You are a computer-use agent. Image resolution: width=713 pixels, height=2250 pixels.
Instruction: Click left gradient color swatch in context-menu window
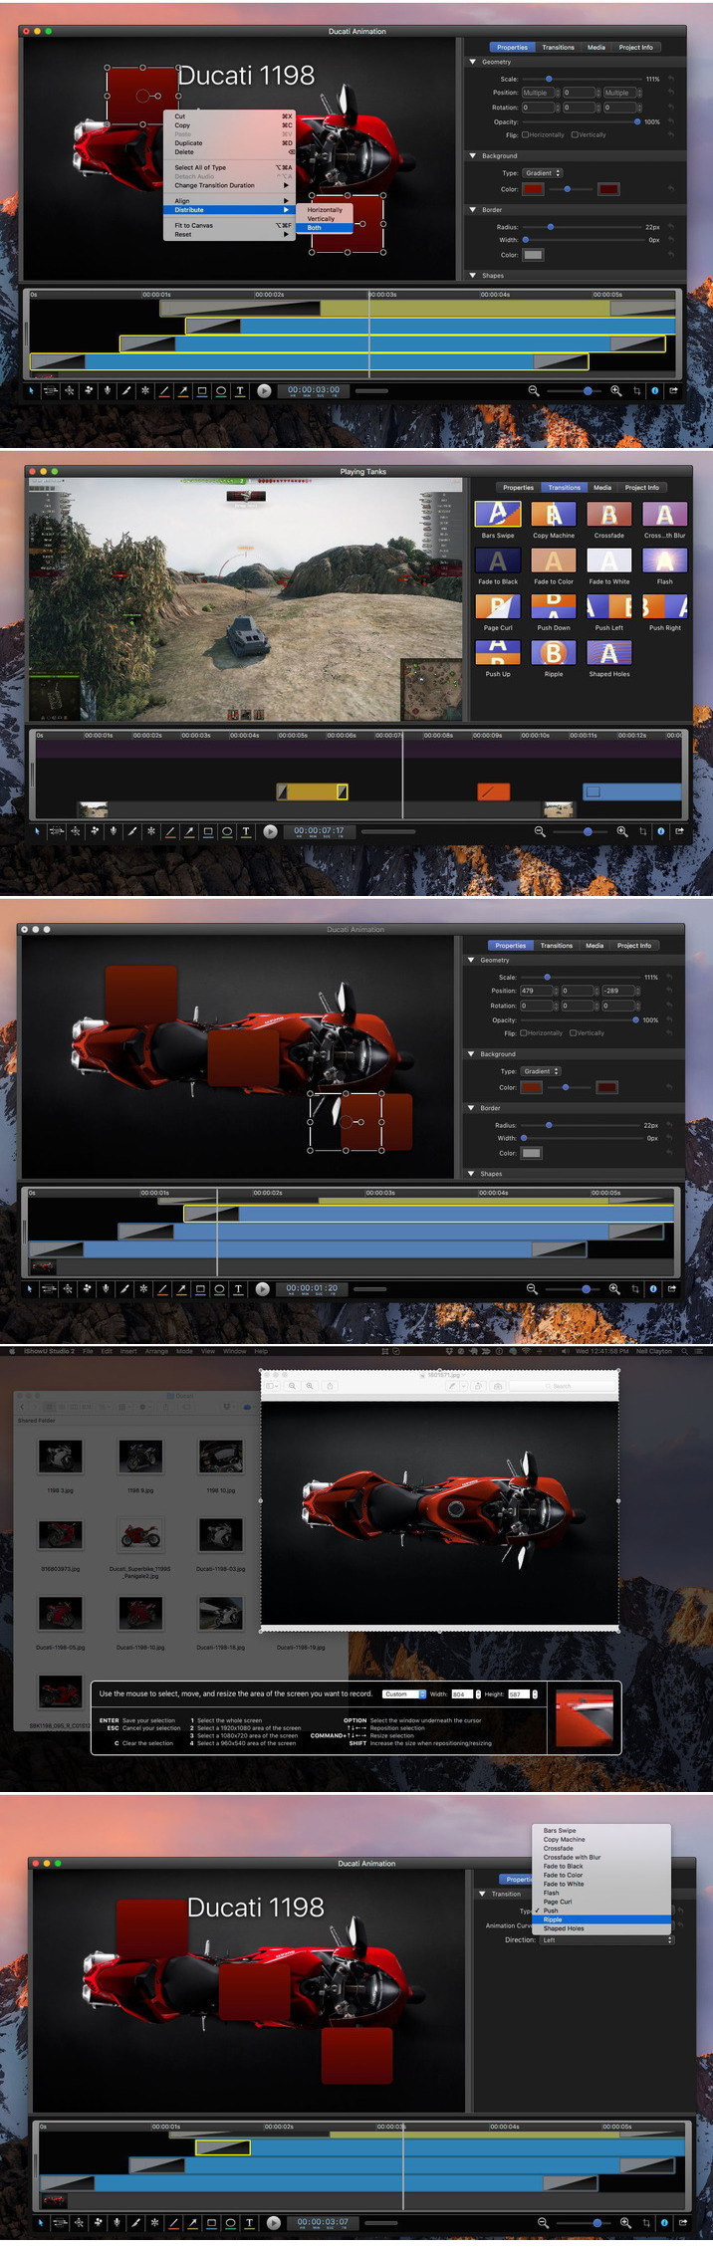click(x=534, y=189)
